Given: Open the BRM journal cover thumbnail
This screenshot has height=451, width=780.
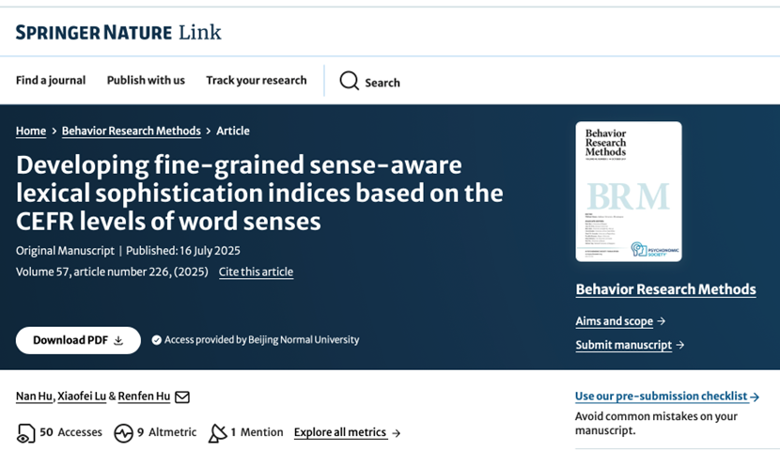Looking at the screenshot, I should [x=628, y=192].
